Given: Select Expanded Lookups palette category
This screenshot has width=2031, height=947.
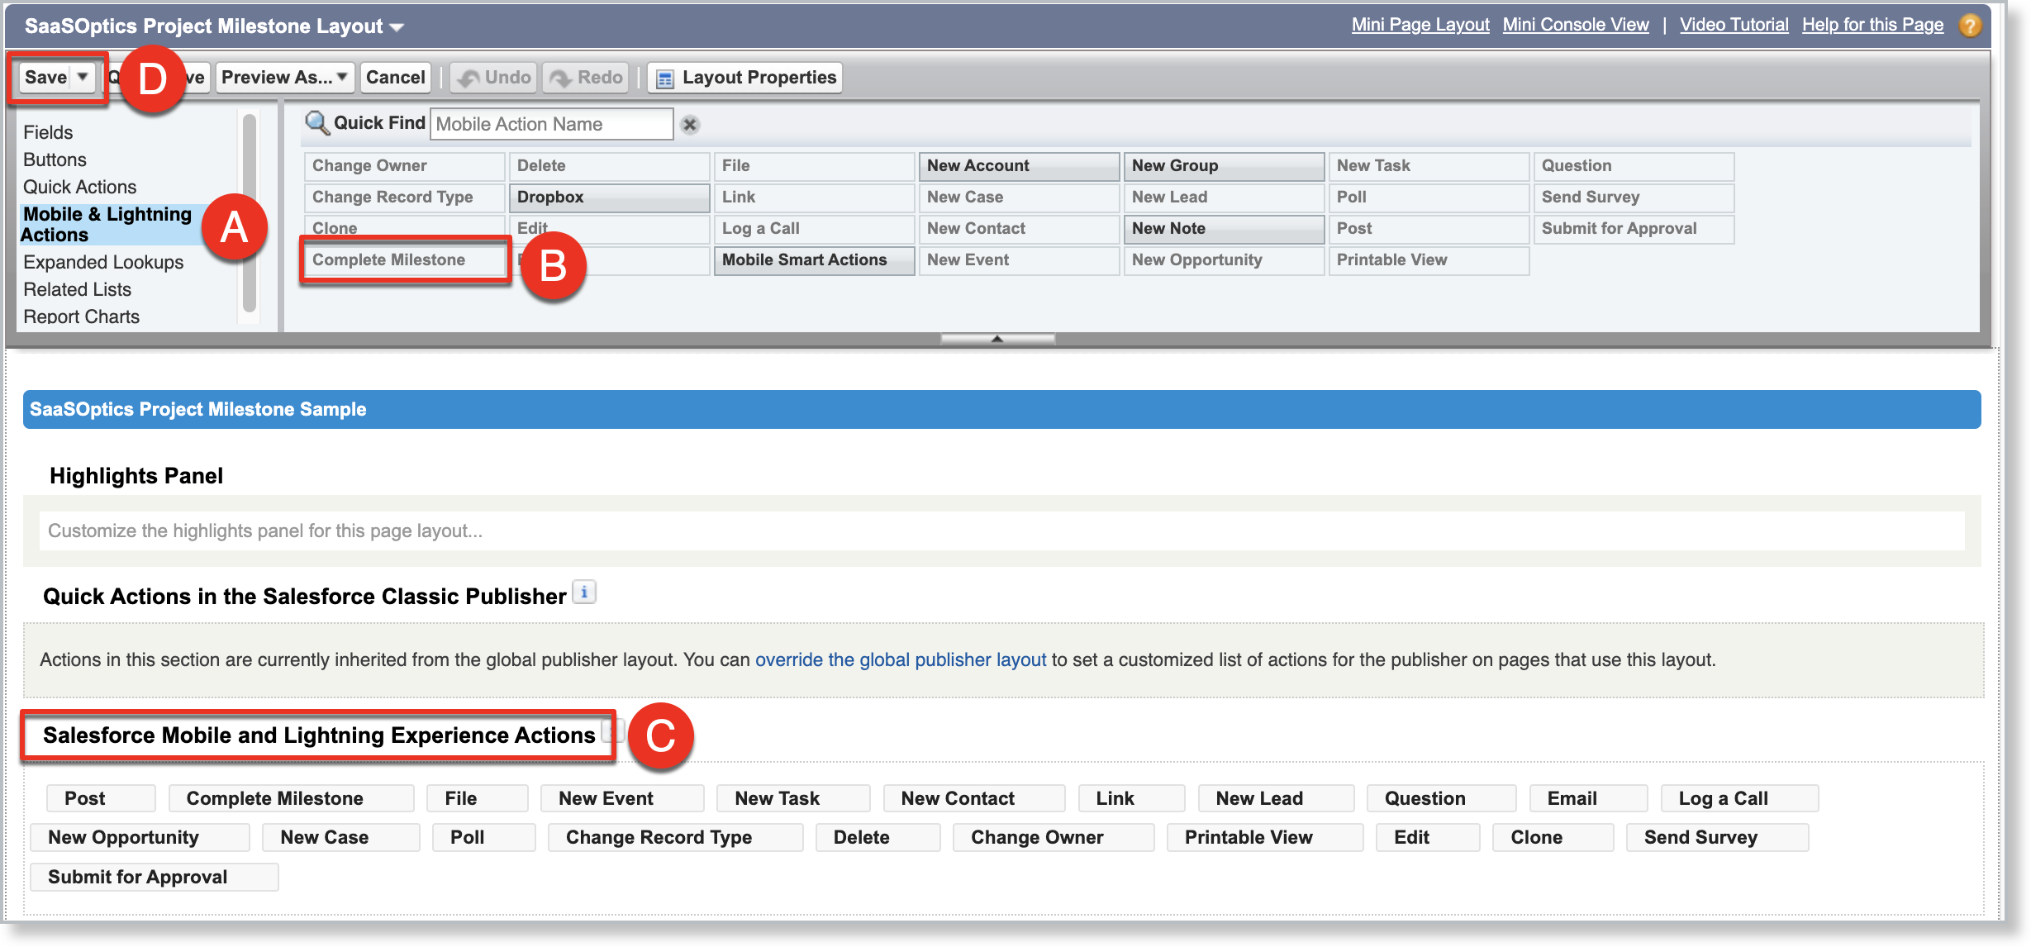Looking at the screenshot, I should pos(103,262).
